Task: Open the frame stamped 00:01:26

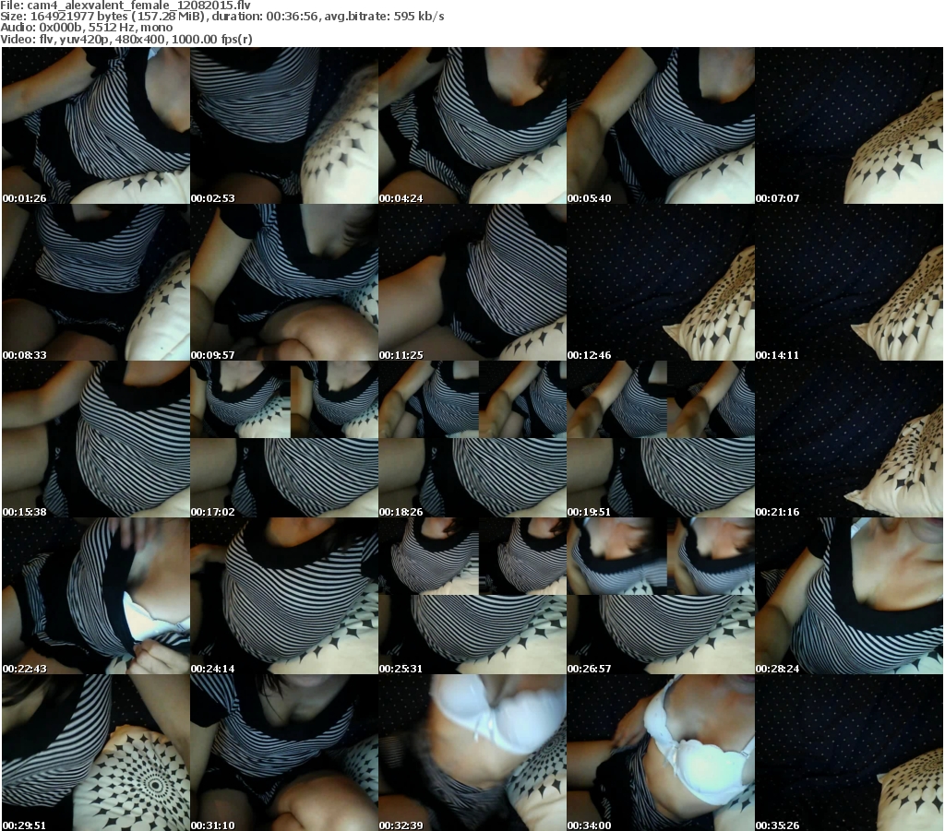Action: point(96,125)
